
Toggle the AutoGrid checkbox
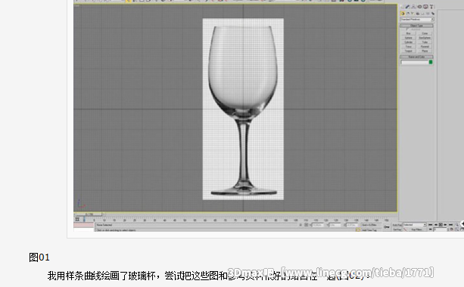click(407, 30)
